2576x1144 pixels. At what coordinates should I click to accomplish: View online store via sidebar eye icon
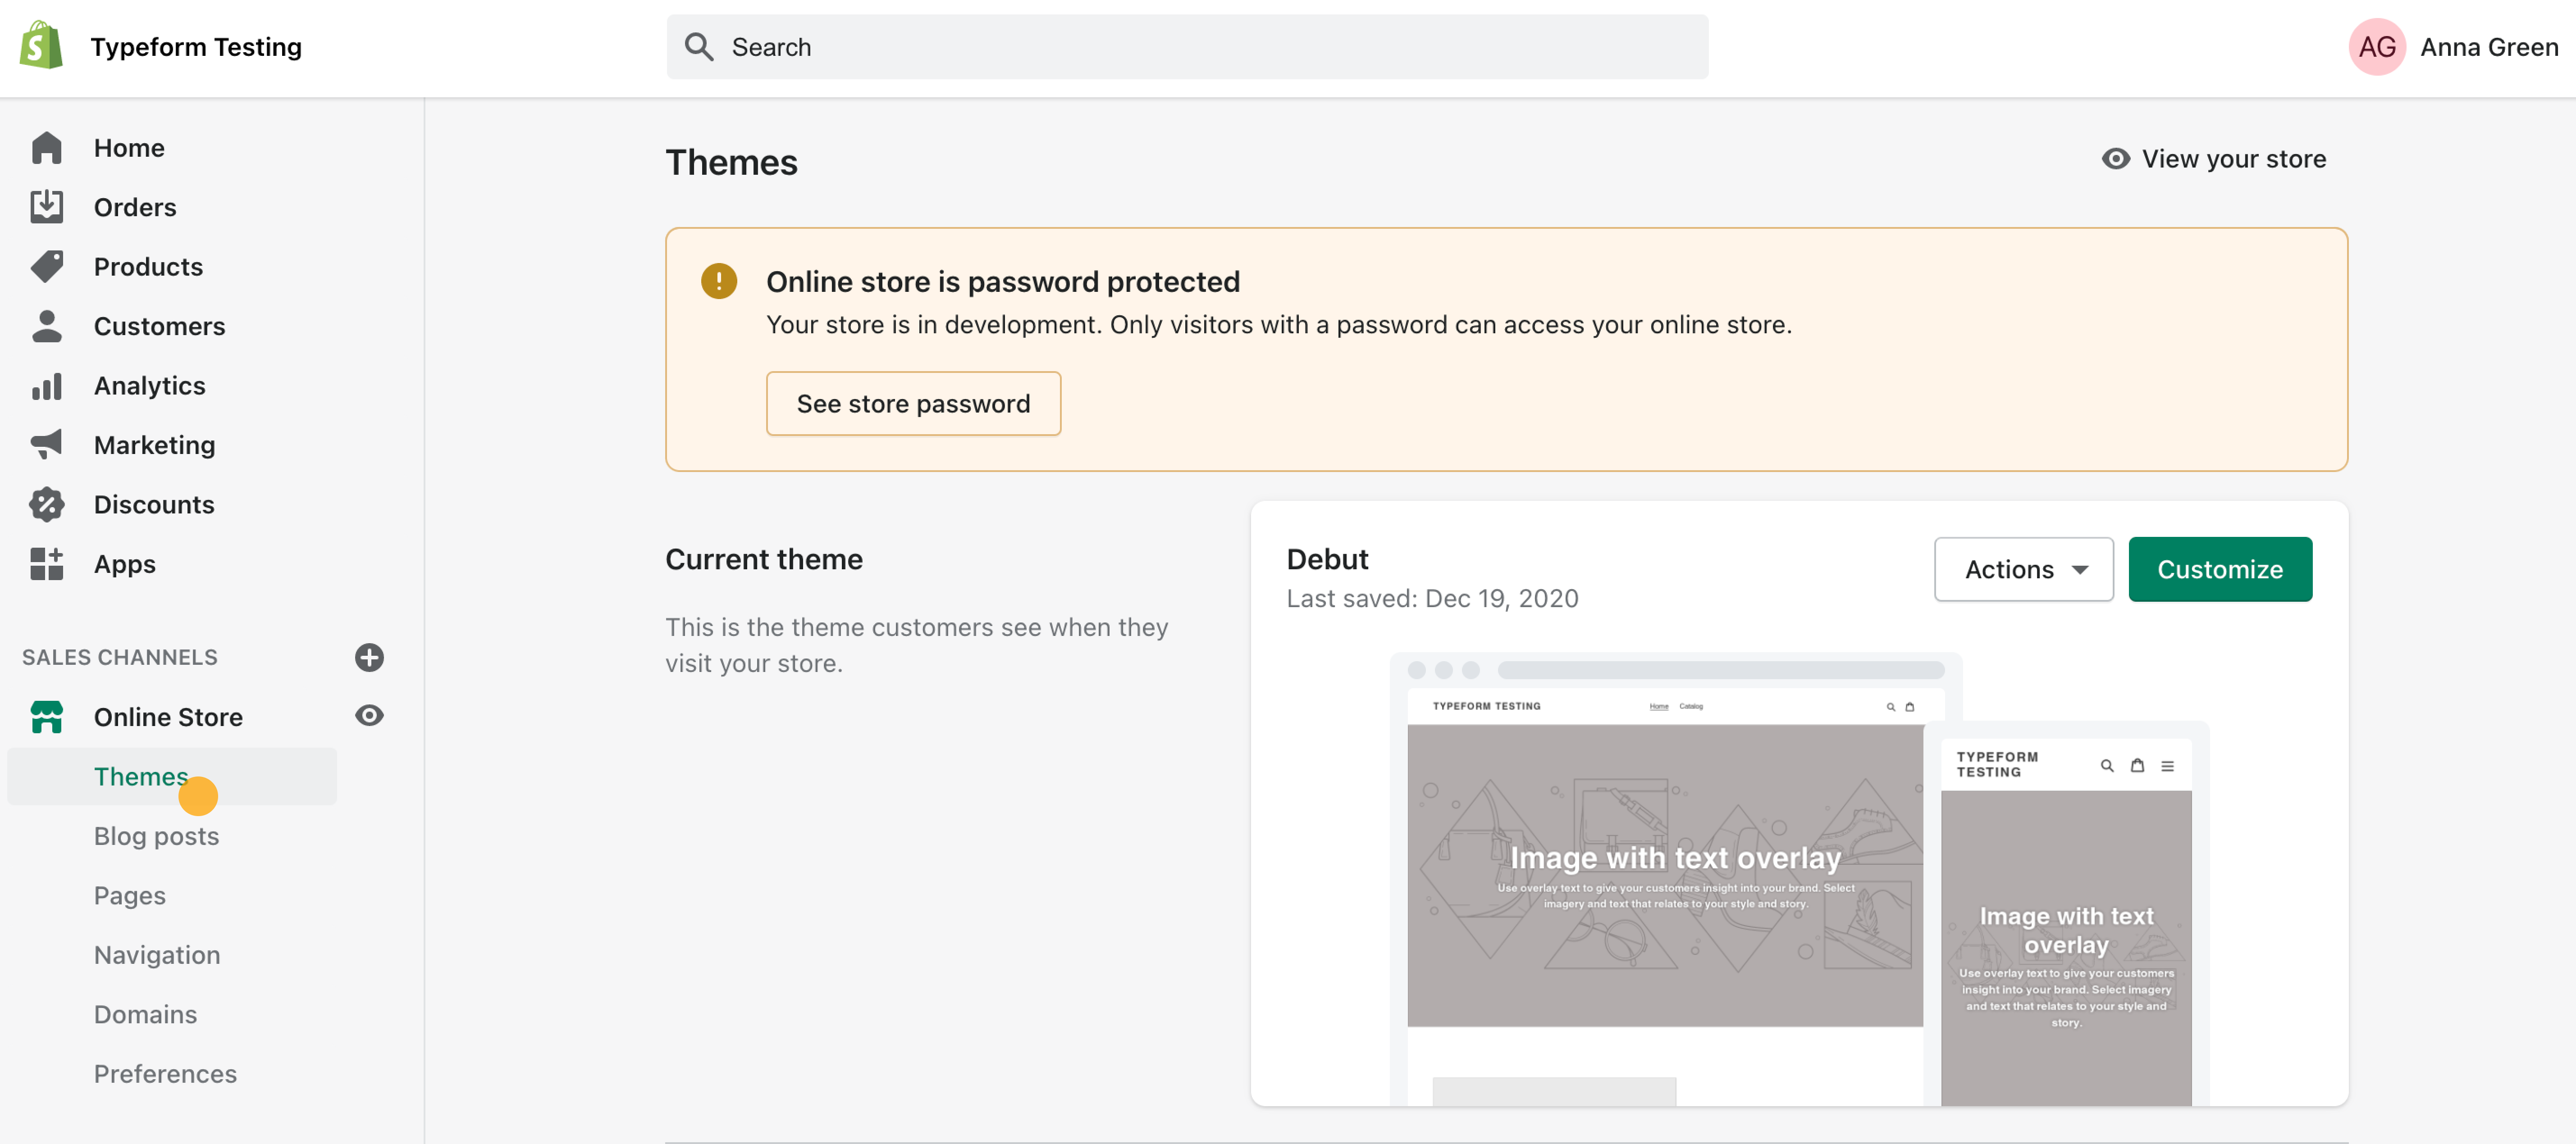point(369,715)
